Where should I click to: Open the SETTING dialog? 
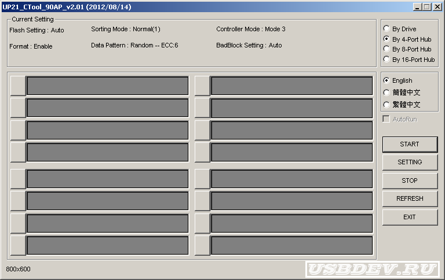pyautogui.click(x=410, y=162)
